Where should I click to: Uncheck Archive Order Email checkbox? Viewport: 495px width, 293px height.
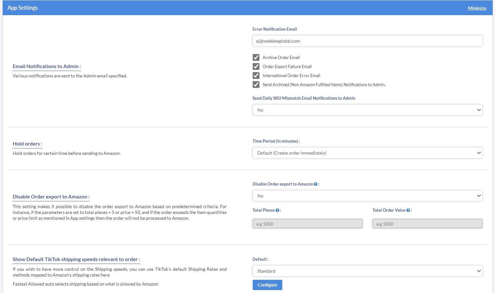coord(256,57)
